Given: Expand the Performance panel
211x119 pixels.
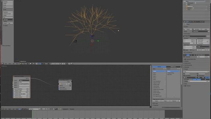Looking at the screenshot, I should tap(187, 63).
